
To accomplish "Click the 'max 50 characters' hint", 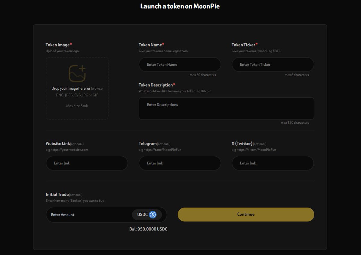I will point(203,75).
